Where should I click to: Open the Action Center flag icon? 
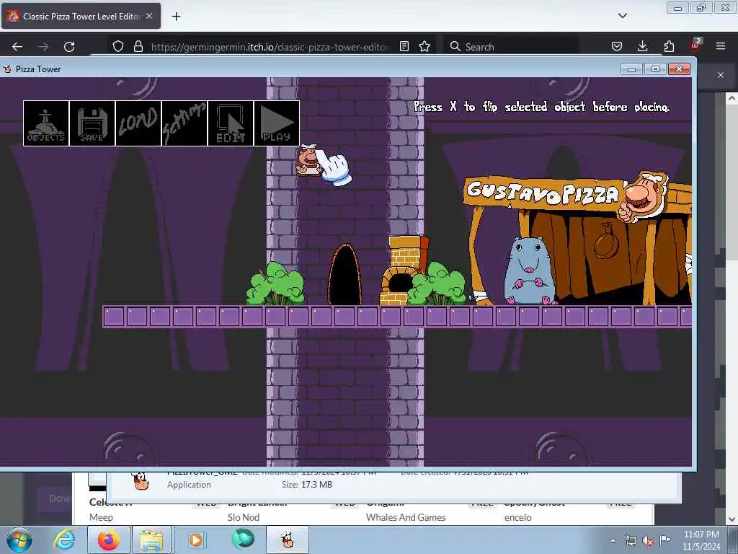pos(665,540)
